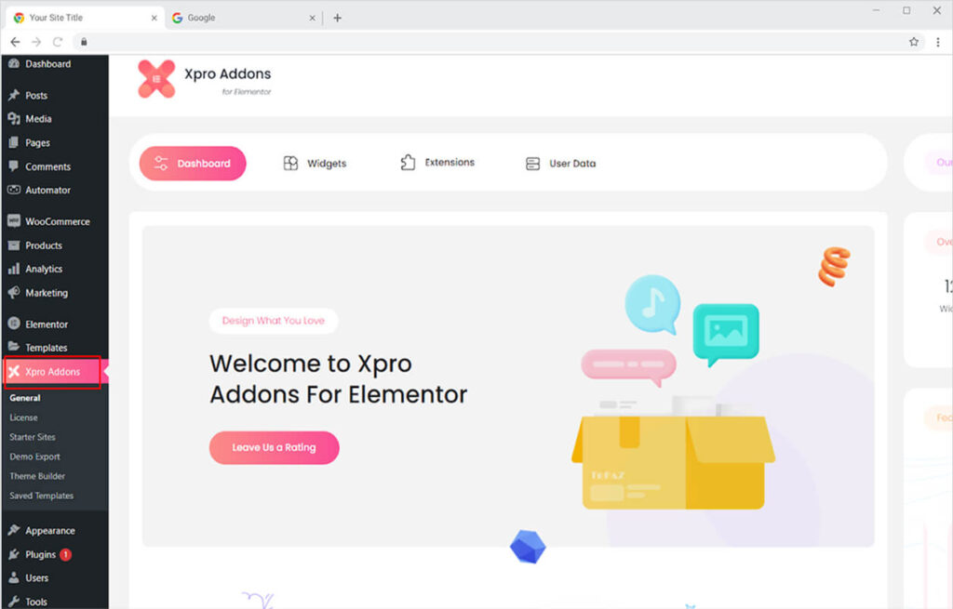
Task: Open the User Data tab
Action: [560, 164]
